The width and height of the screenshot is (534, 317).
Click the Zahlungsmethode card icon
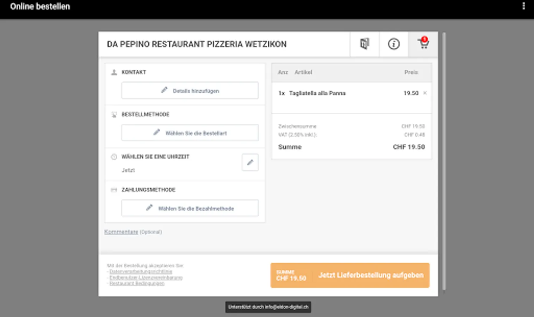(x=114, y=190)
